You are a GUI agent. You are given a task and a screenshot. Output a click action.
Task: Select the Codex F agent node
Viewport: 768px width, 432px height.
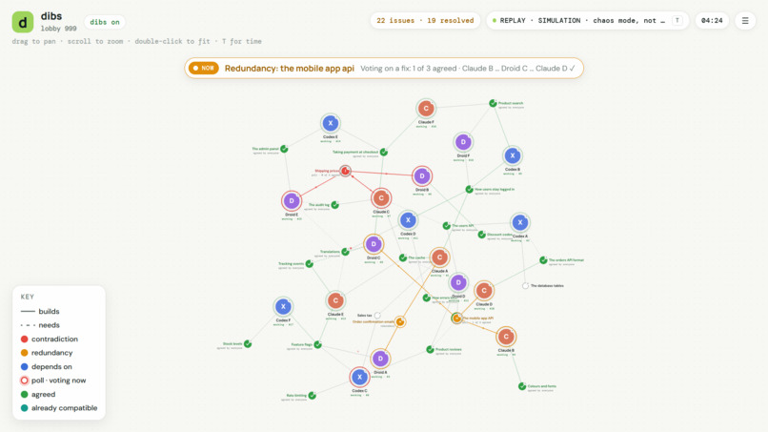283,306
